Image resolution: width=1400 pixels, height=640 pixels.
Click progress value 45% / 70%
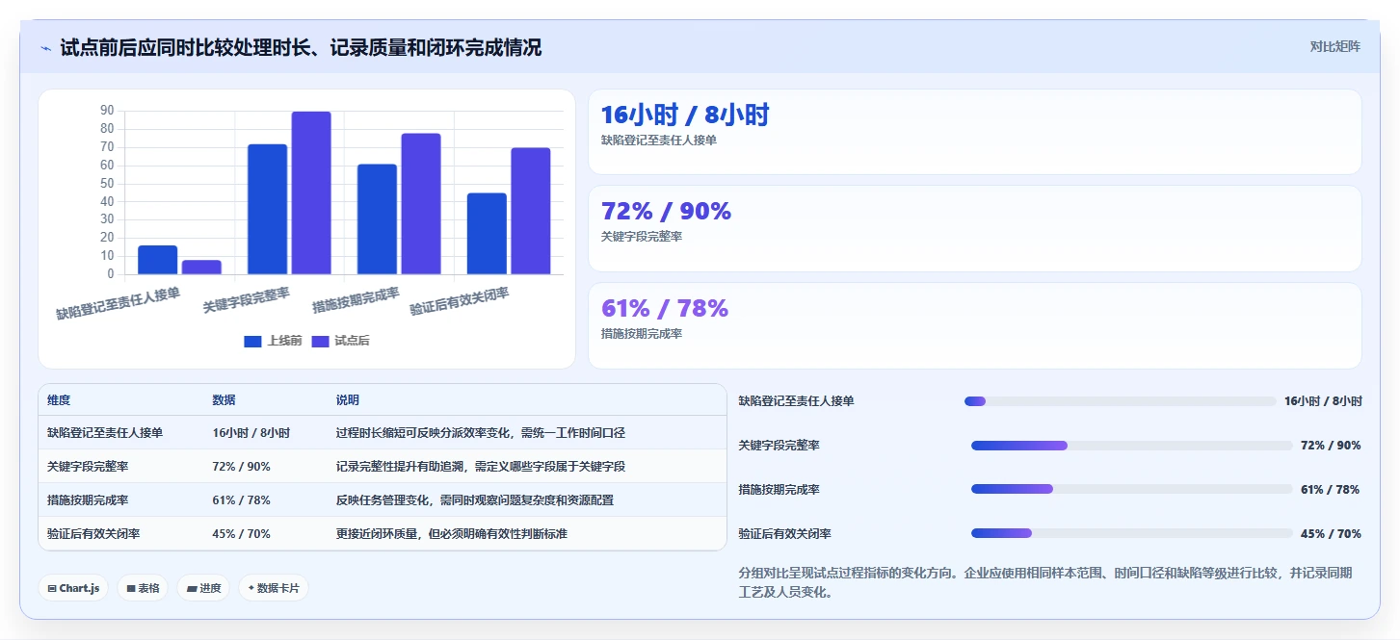point(1331,533)
